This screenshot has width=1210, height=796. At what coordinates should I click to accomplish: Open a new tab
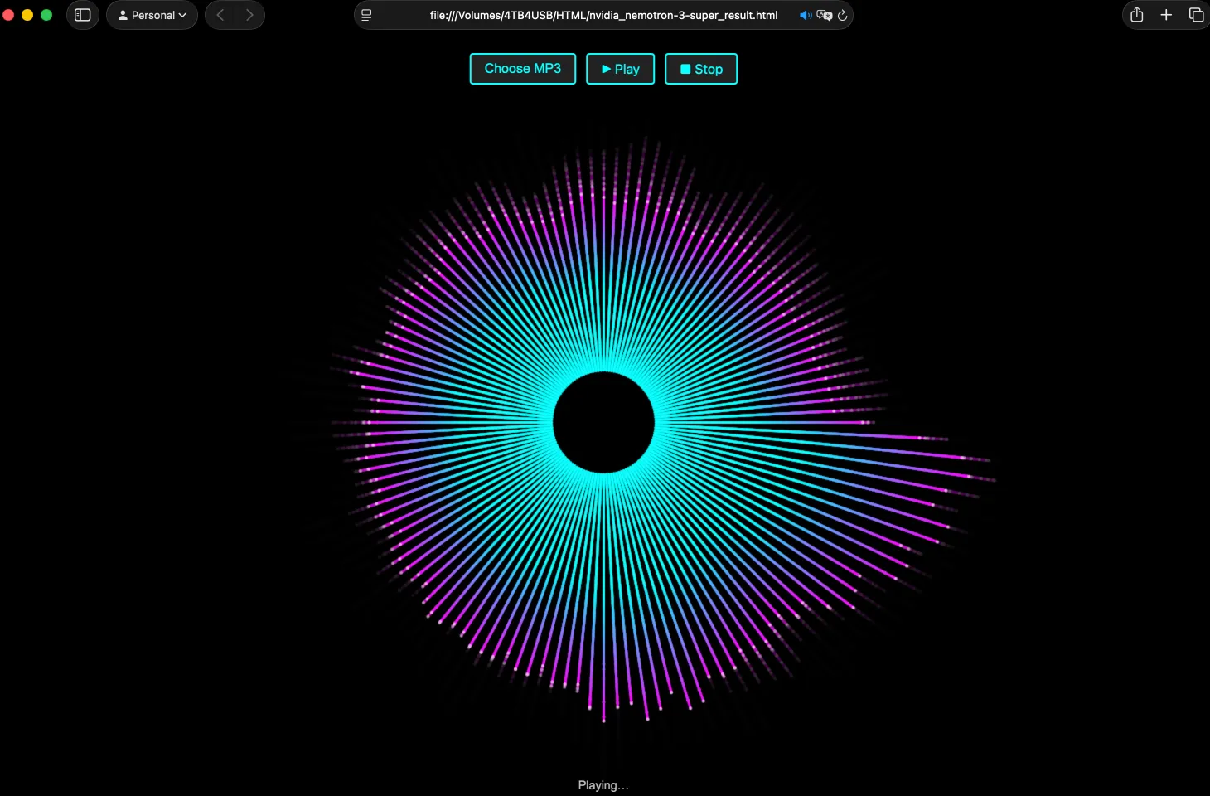pyautogui.click(x=1166, y=15)
